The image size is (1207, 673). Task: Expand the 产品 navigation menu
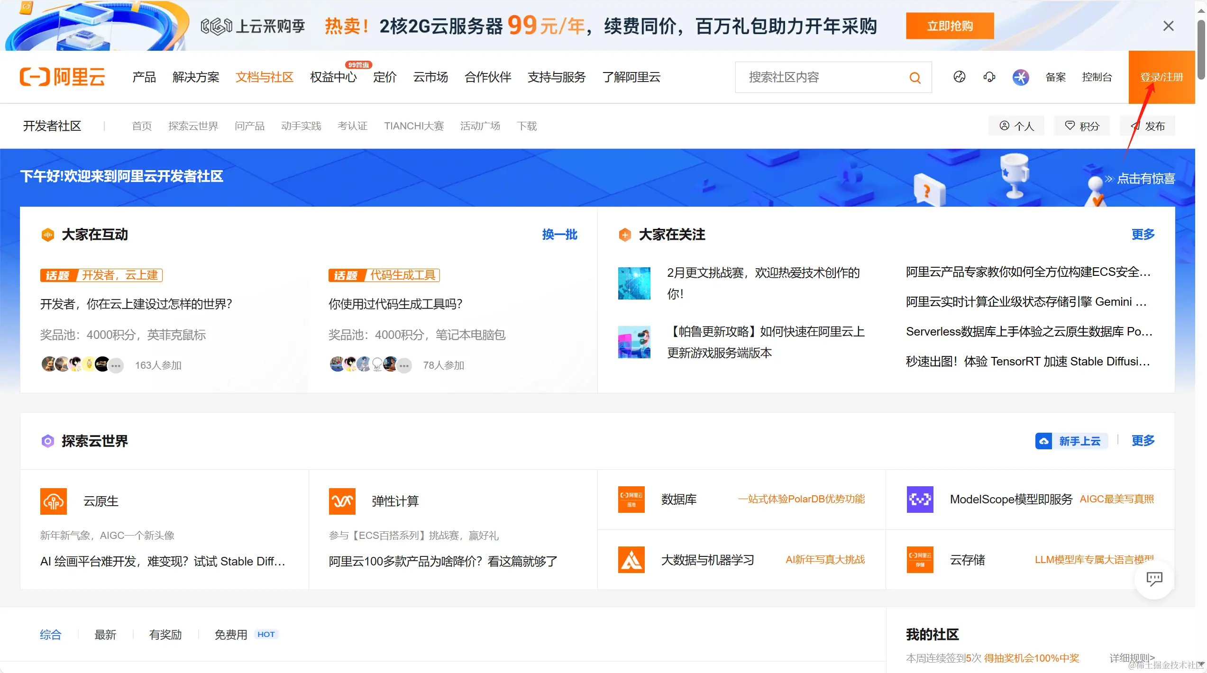tap(144, 77)
